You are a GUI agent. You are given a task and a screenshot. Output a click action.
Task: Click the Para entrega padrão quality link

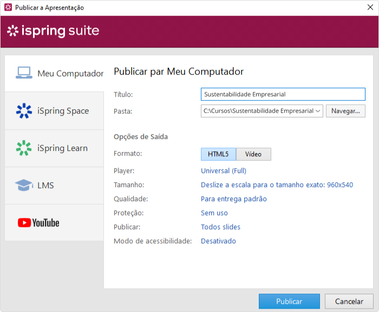(x=234, y=199)
